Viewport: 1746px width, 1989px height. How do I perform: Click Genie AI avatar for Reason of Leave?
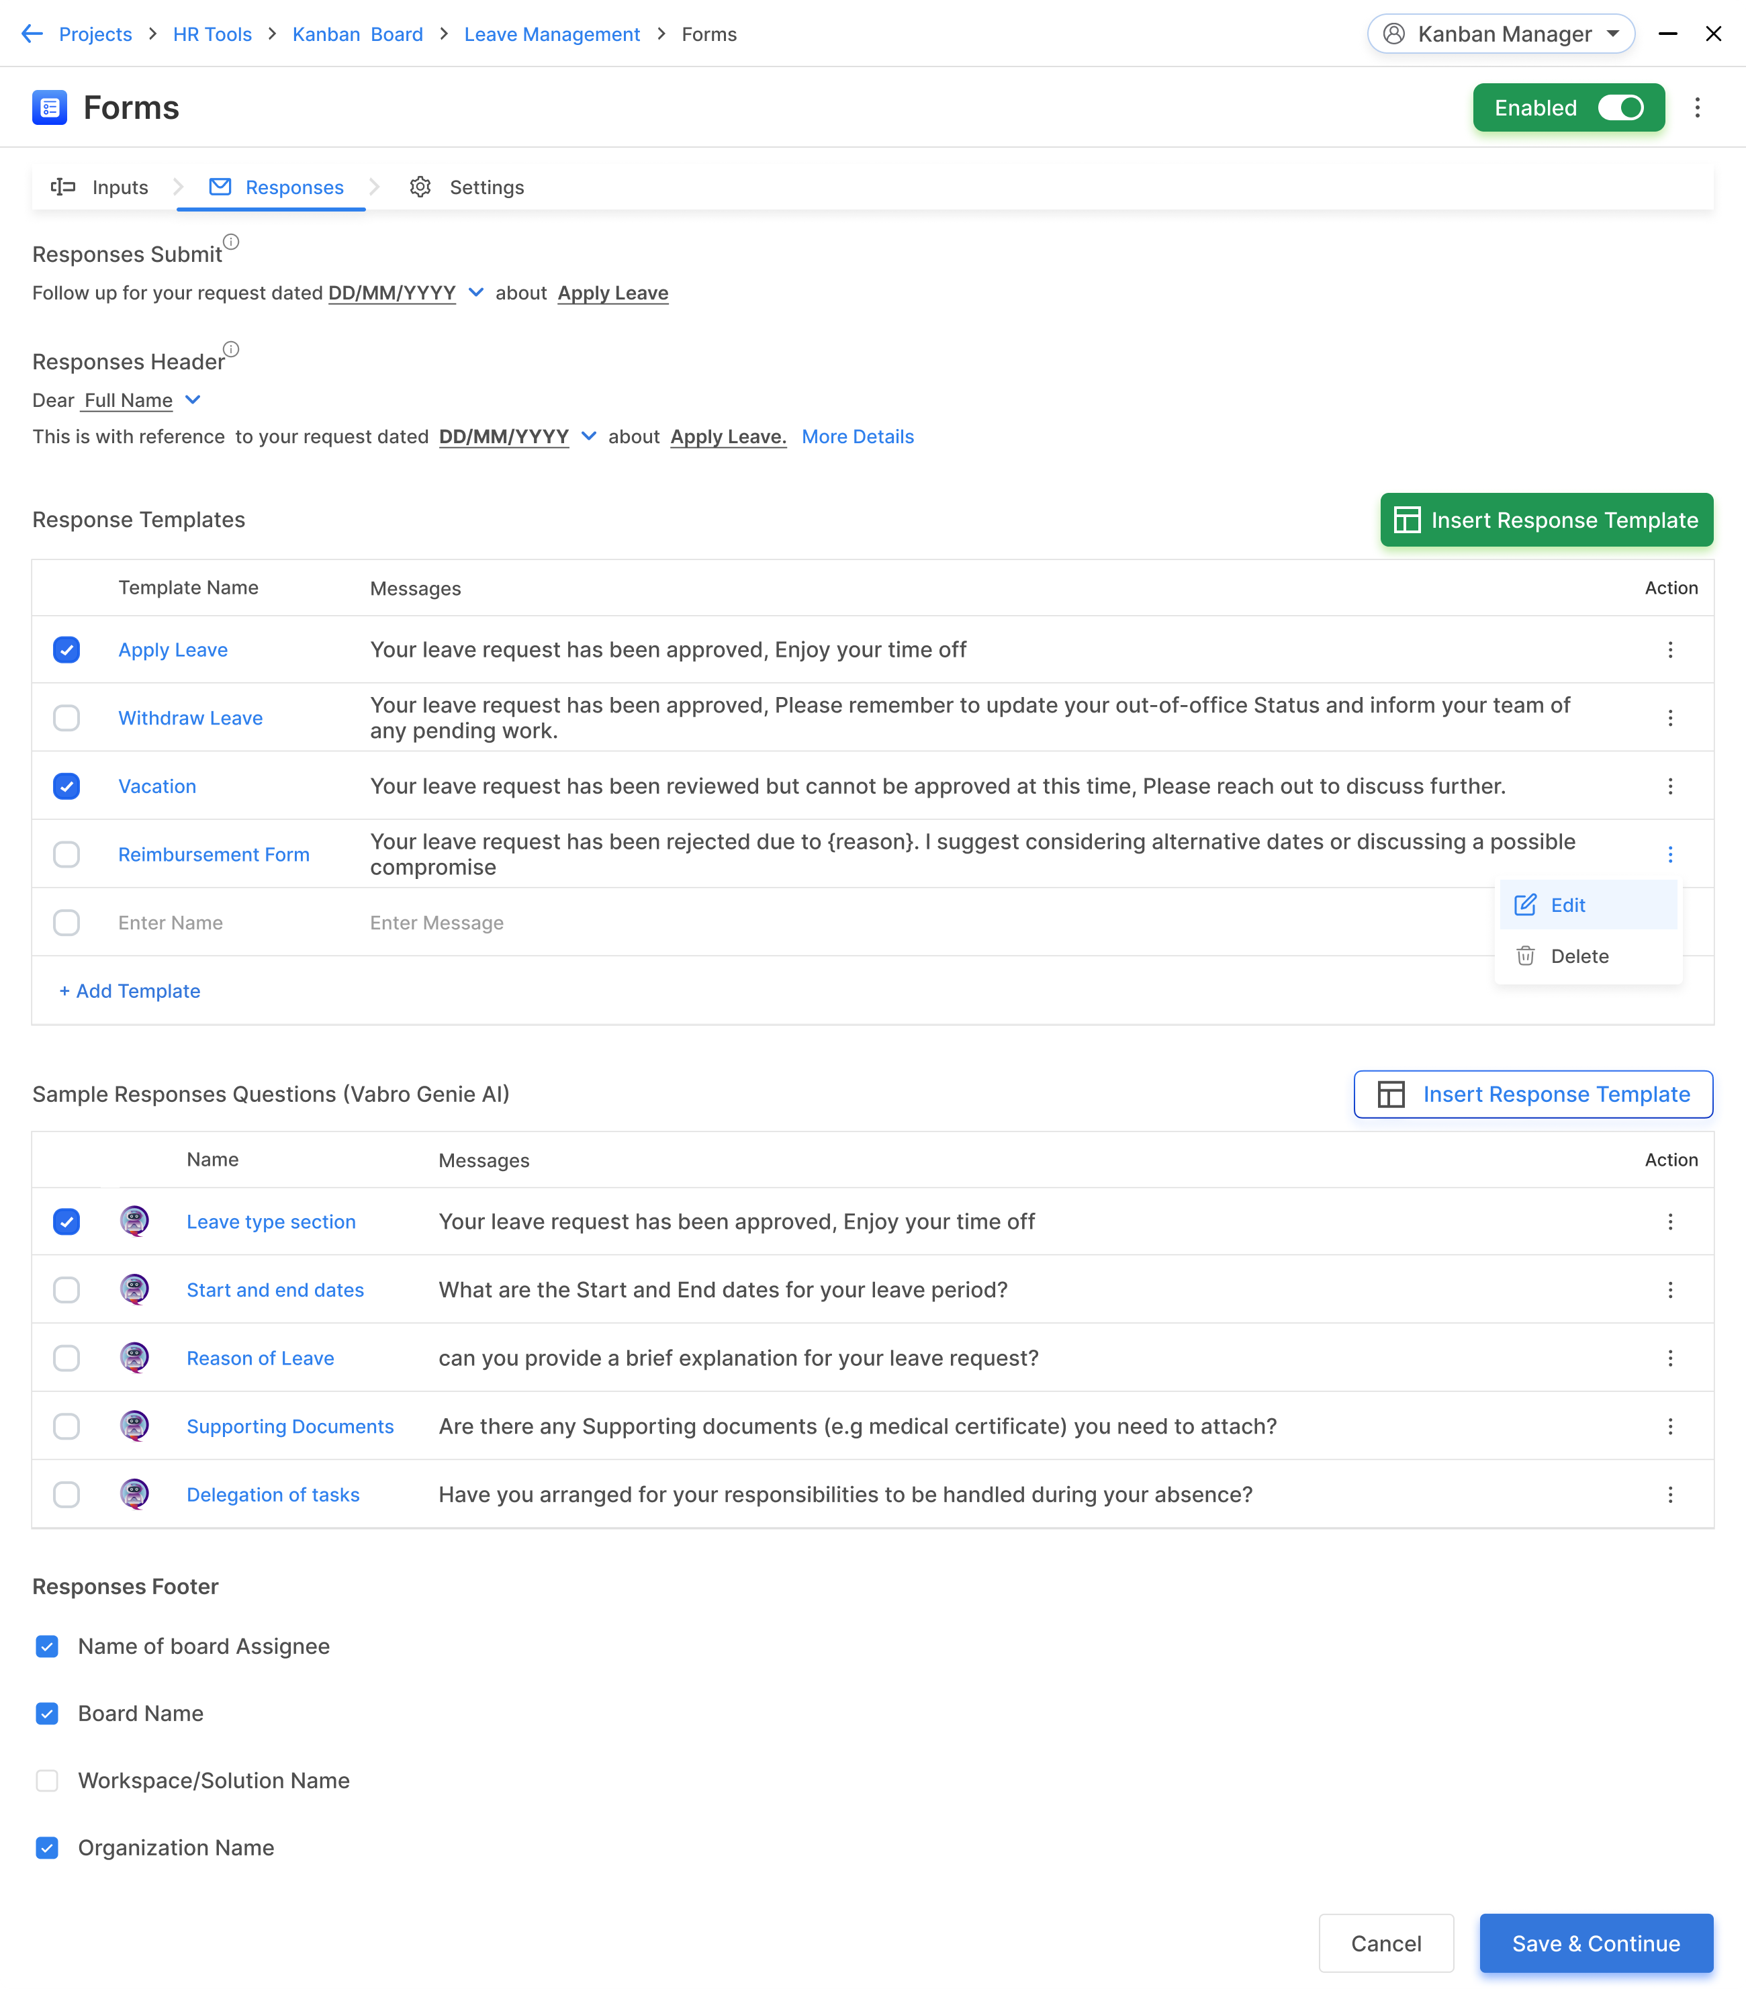tap(134, 1358)
